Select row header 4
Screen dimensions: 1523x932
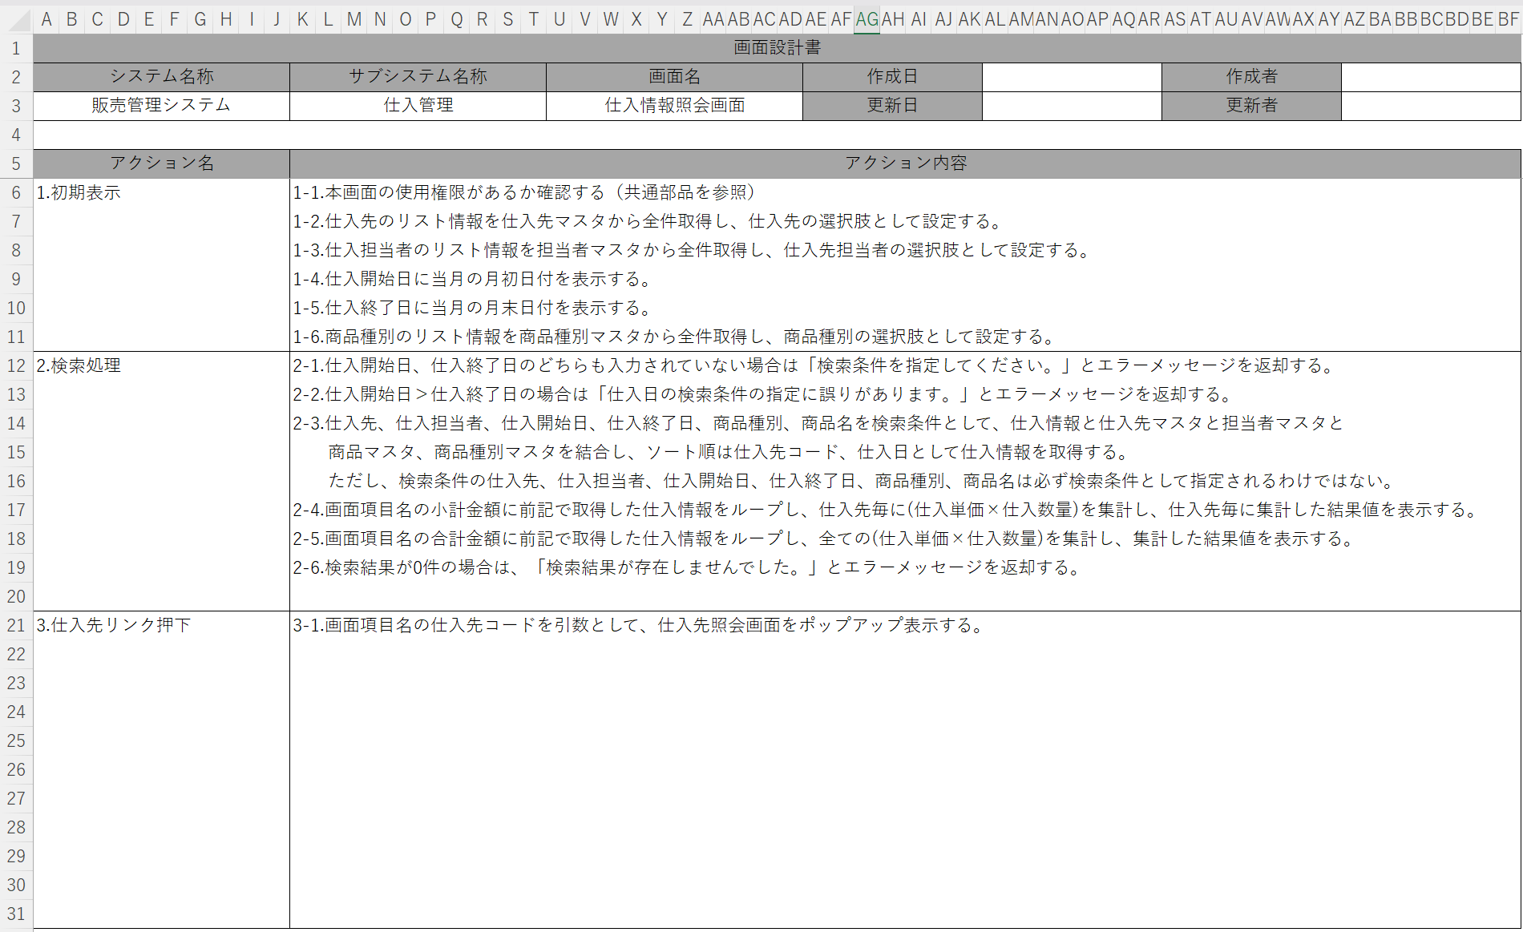[16, 135]
